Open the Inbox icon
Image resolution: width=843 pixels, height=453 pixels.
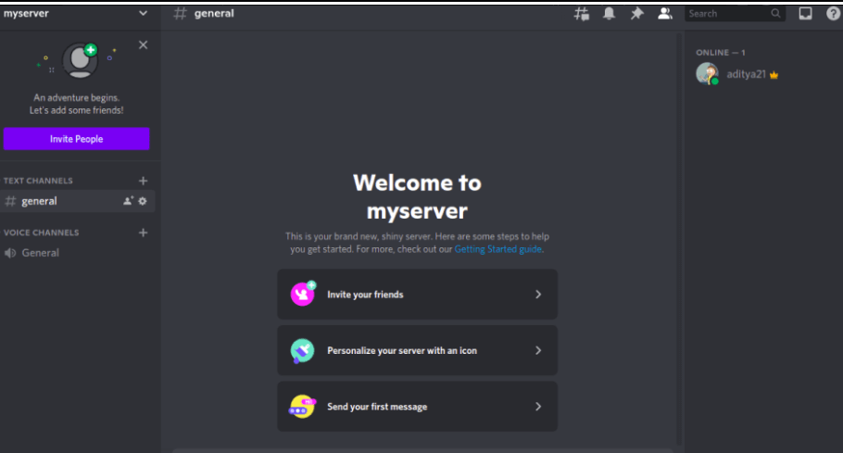pyautogui.click(x=805, y=14)
